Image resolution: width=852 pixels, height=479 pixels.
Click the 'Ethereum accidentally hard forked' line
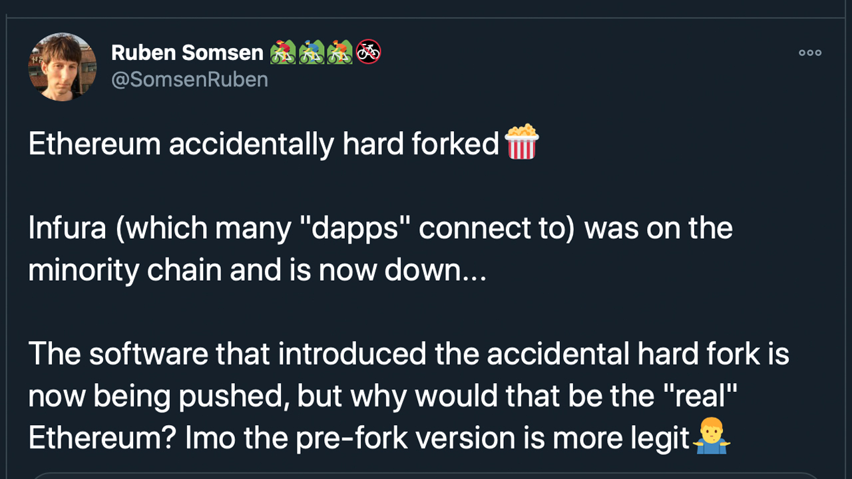click(x=264, y=144)
